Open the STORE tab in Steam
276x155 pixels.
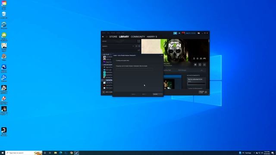(113, 37)
